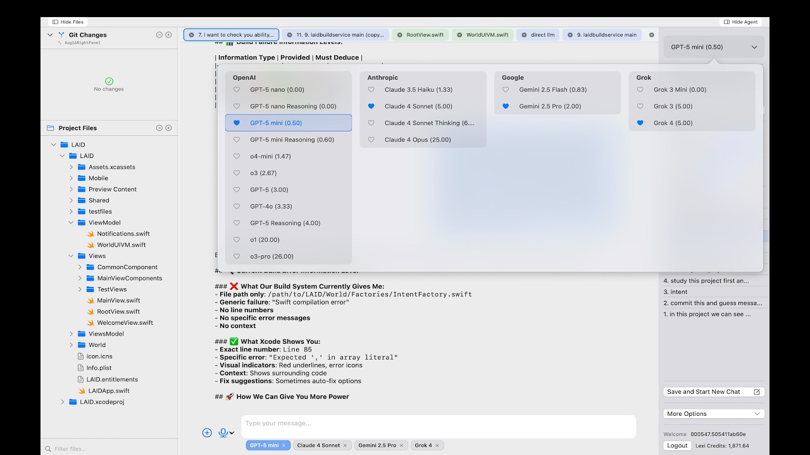Click the WorldUIVM.swift file icon in tree
Image resolution: width=810 pixels, height=455 pixels.
point(90,245)
